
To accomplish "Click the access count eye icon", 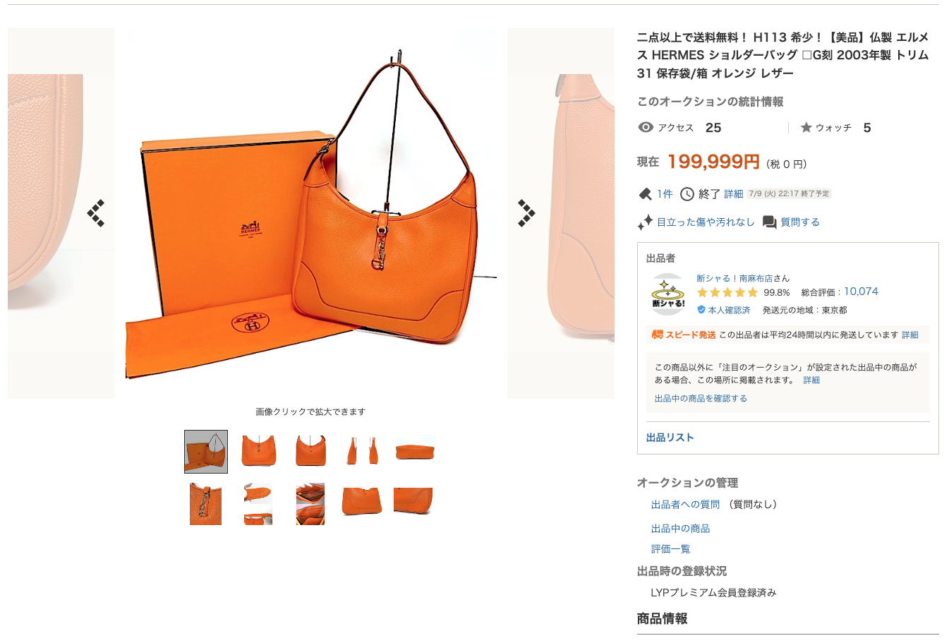I will 646,128.
